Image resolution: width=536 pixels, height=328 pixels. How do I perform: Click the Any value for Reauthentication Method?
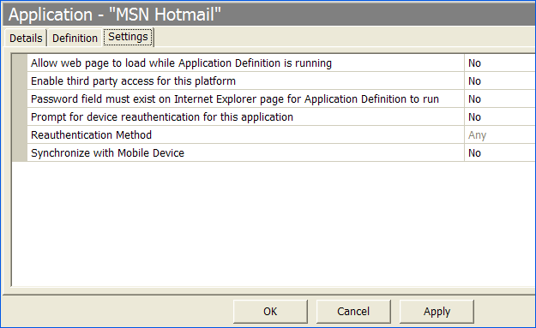(x=500, y=134)
